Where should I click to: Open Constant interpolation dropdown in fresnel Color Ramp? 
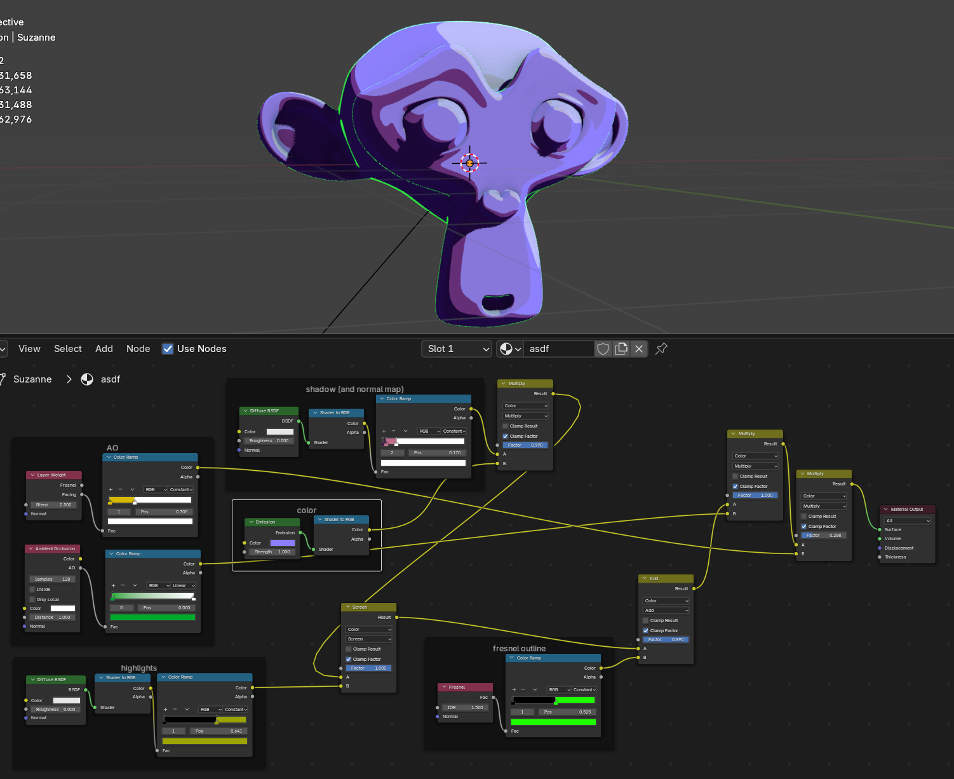point(583,689)
